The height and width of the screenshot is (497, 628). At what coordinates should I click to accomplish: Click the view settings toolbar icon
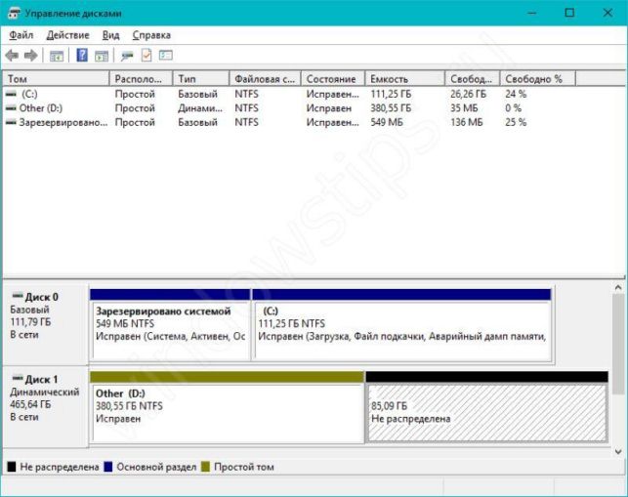click(x=166, y=55)
